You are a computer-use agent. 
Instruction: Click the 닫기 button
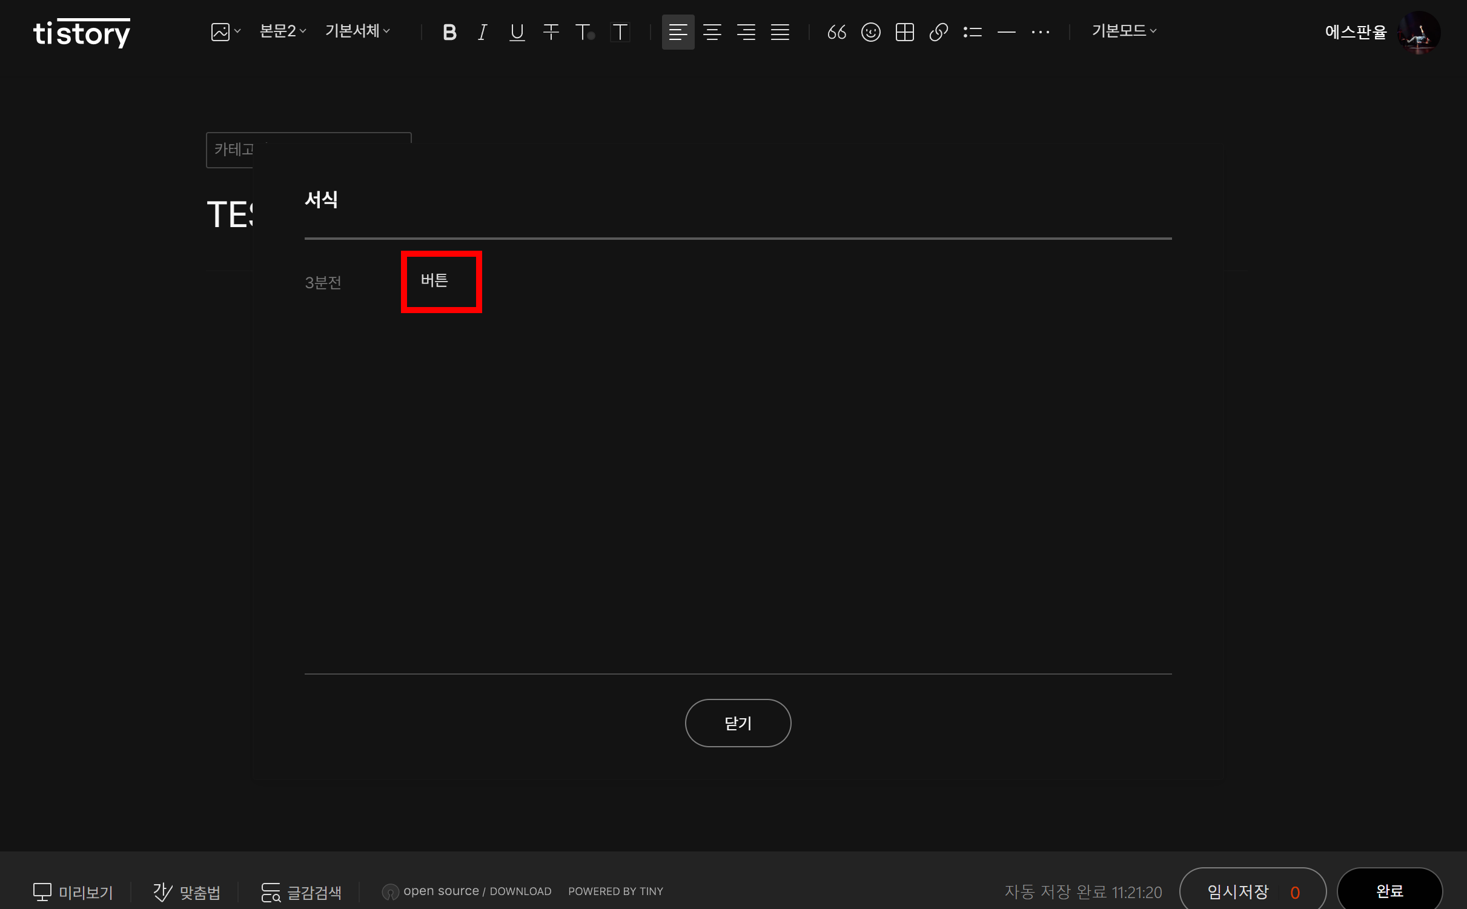click(x=737, y=723)
